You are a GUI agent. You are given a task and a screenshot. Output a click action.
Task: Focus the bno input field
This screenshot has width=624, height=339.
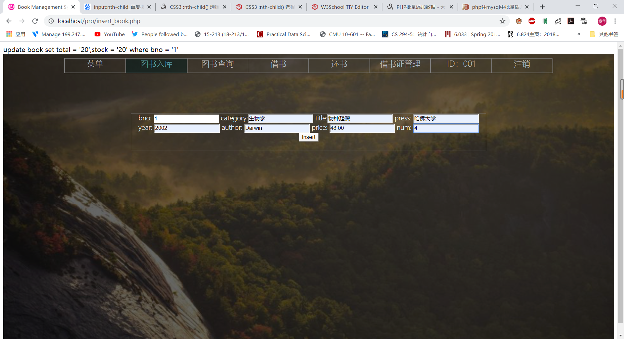point(186,119)
